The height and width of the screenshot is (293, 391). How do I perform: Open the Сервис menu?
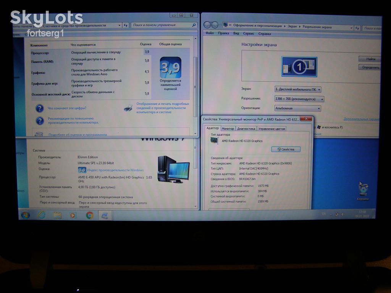tap(248, 34)
